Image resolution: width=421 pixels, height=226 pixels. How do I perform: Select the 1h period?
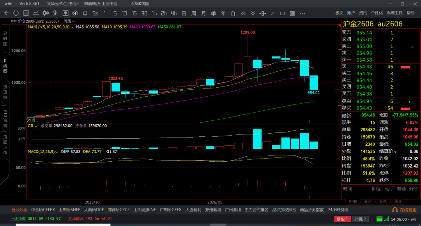pos(154,13)
